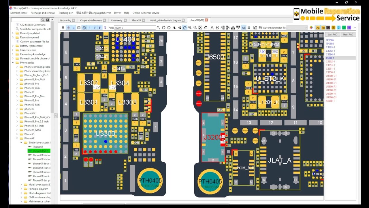Click the Bb text style button

(x=323, y=28)
